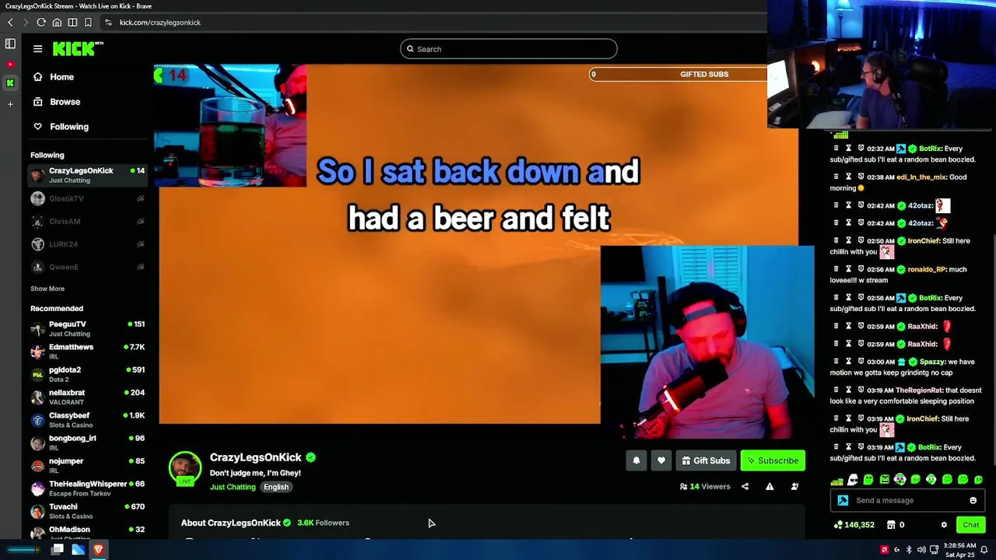Click the 14 Viewers count
Image resolution: width=996 pixels, height=560 pixels.
[705, 487]
